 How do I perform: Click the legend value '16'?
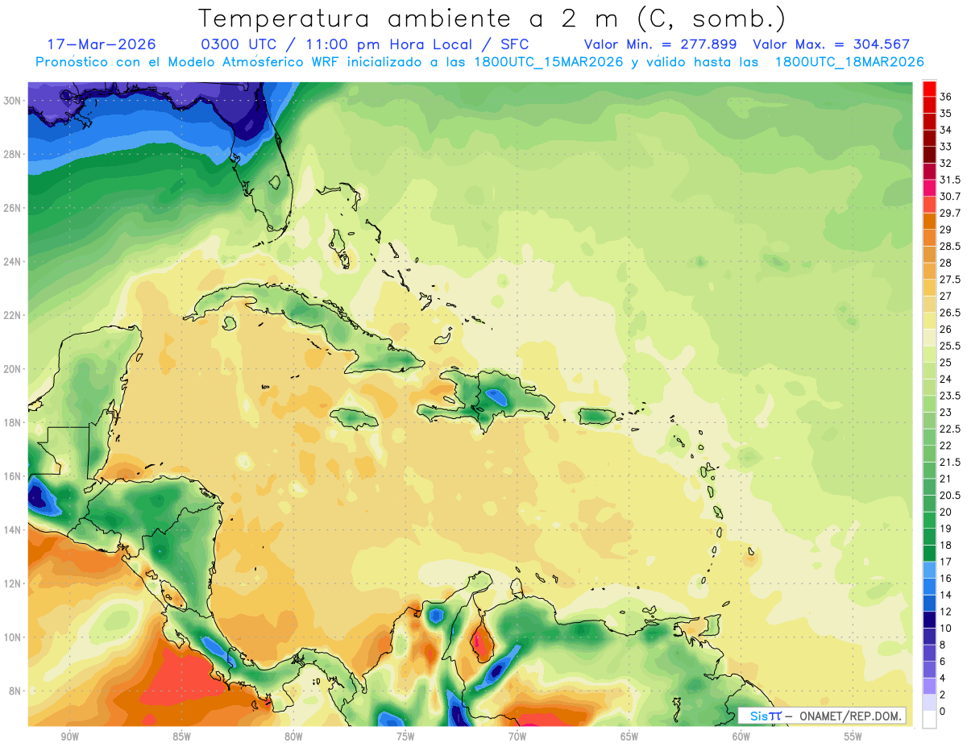pos(946,578)
